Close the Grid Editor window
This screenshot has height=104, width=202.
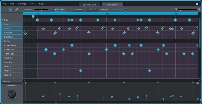(197, 4)
